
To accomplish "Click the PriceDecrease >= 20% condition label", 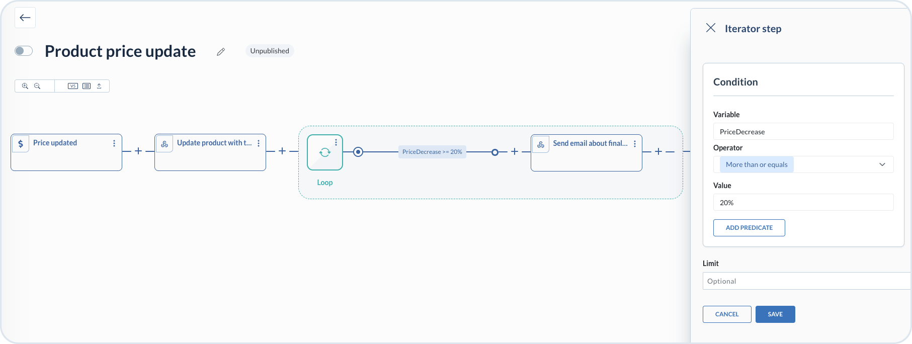I will [432, 152].
